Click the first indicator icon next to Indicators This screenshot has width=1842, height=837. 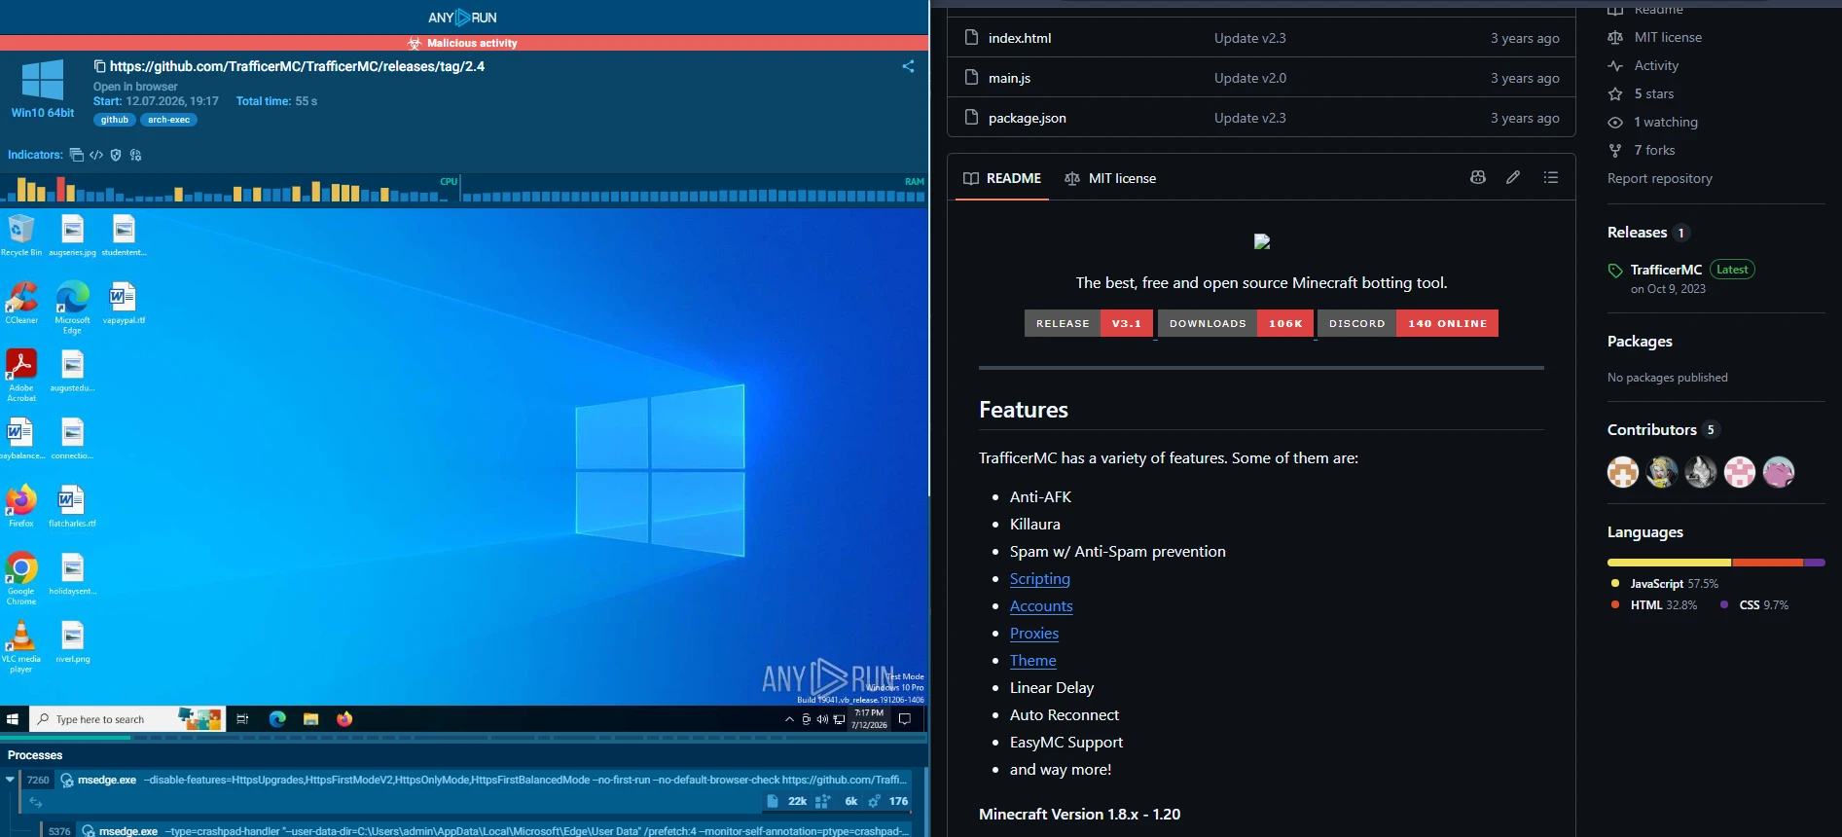pos(77,155)
